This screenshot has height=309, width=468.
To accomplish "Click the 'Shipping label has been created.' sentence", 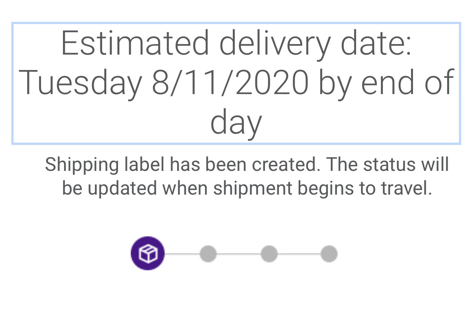I will point(183,165).
